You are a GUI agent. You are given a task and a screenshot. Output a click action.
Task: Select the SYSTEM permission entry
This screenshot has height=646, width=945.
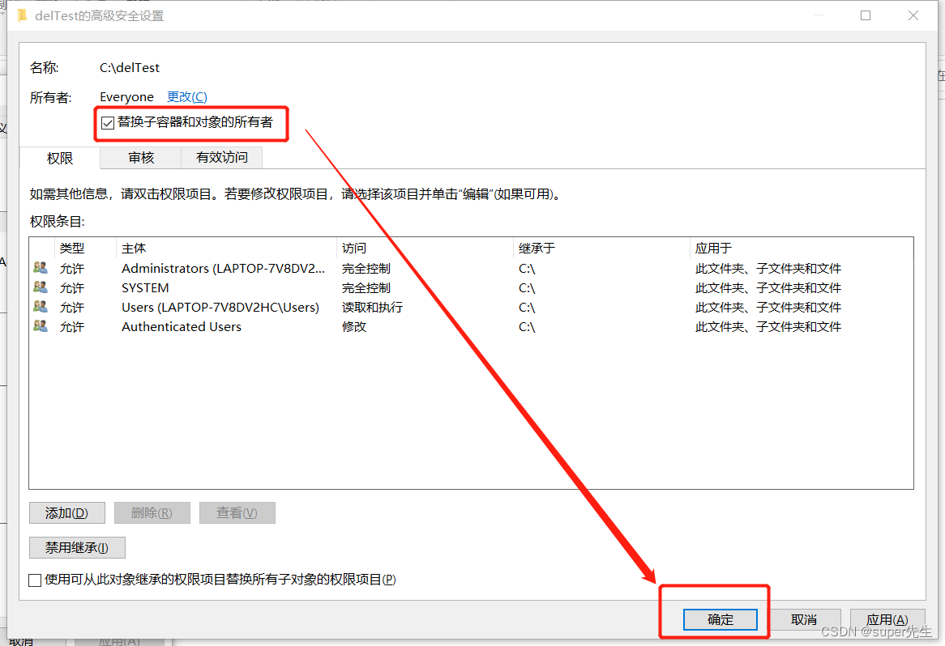click(471, 287)
